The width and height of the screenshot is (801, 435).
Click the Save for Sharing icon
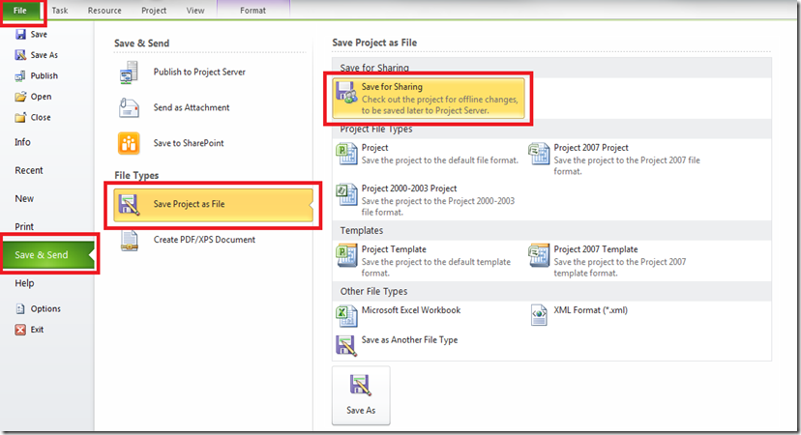pyautogui.click(x=346, y=93)
